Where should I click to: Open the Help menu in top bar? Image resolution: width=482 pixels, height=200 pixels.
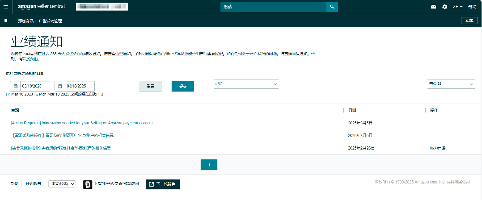(472, 7)
